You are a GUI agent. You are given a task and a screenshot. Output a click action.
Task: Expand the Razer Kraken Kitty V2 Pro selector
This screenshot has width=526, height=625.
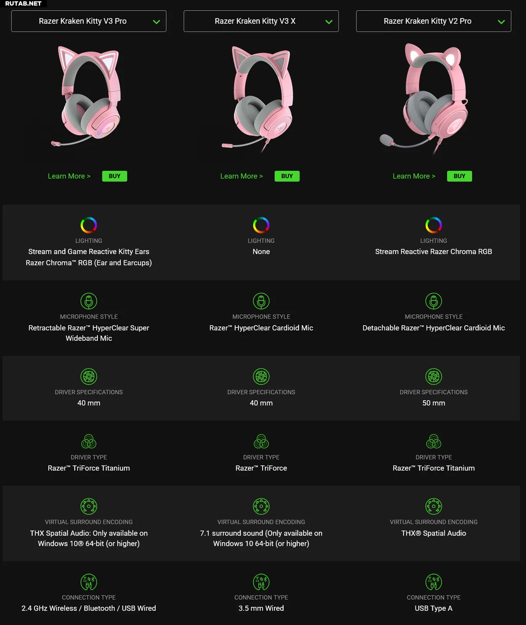pos(434,21)
